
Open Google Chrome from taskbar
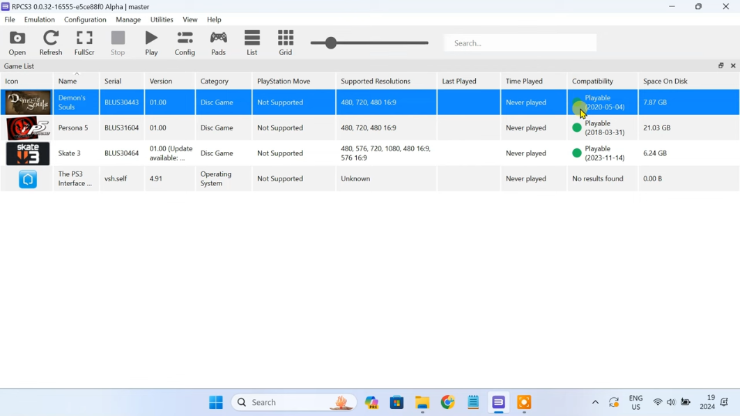(447, 402)
